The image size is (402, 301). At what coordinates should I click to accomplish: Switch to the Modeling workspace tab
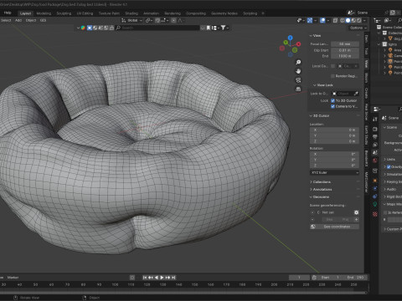pyautogui.click(x=44, y=13)
